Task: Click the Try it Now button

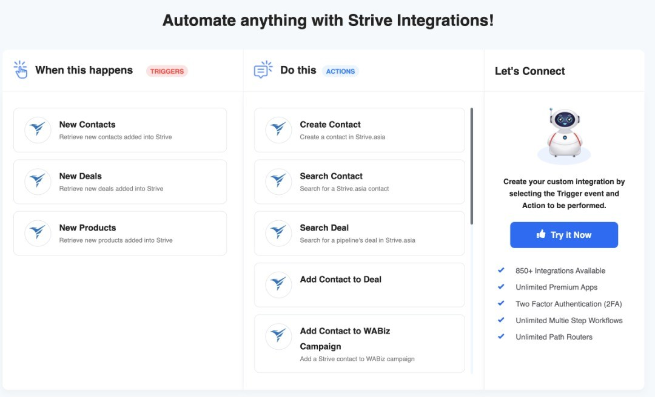Action: (564, 235)
